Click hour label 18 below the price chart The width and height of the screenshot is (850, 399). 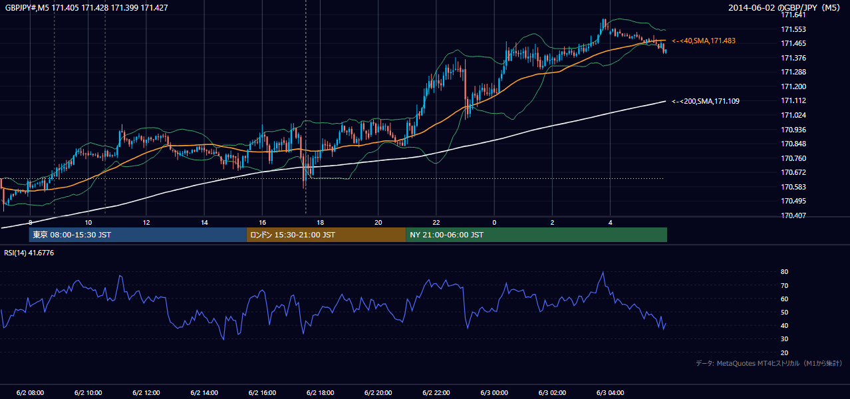click(x=320, y=222)
